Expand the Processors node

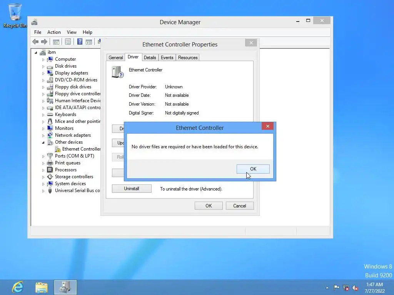[43, 170]
